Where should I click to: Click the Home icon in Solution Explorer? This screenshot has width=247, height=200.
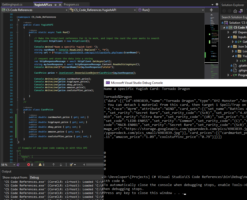click(x=235, y=11)
